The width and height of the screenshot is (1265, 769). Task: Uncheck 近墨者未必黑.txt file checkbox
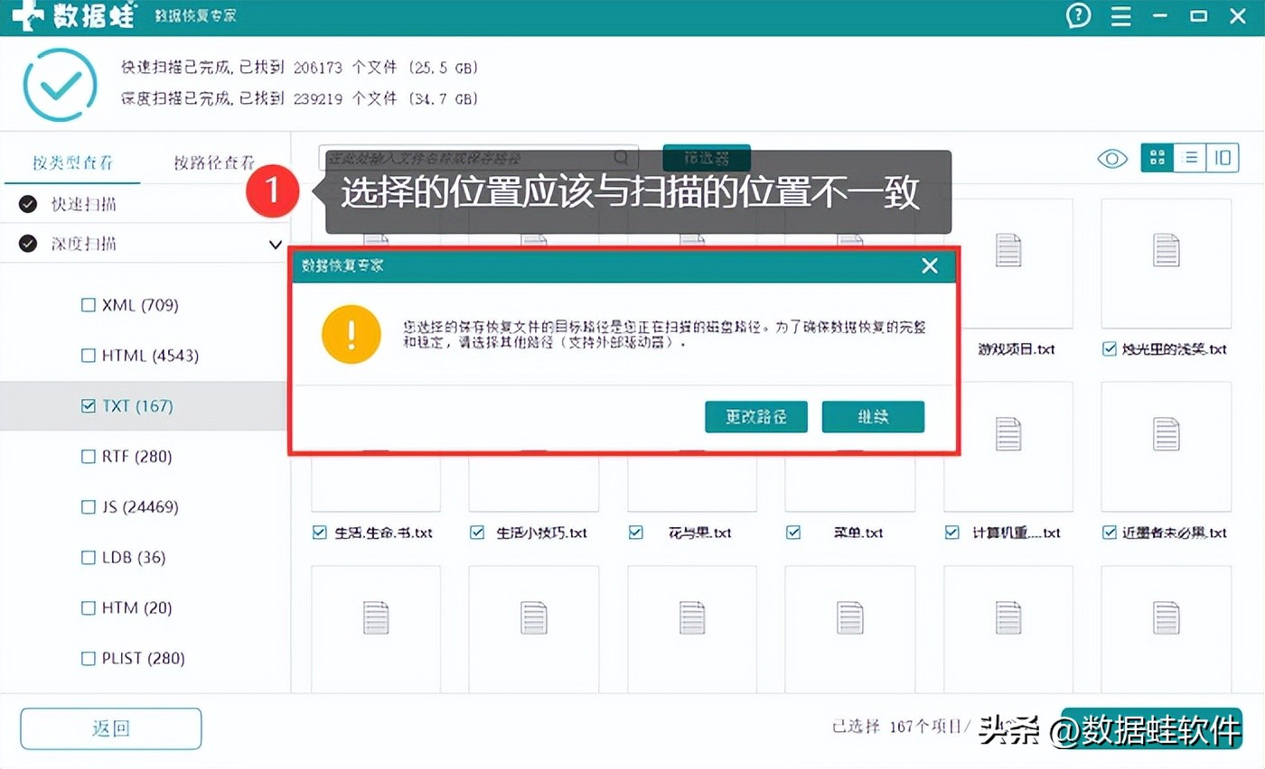[1110, 533]
